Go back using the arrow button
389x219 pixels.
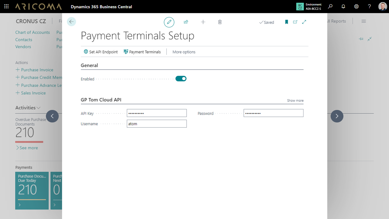tap(71, 22)
